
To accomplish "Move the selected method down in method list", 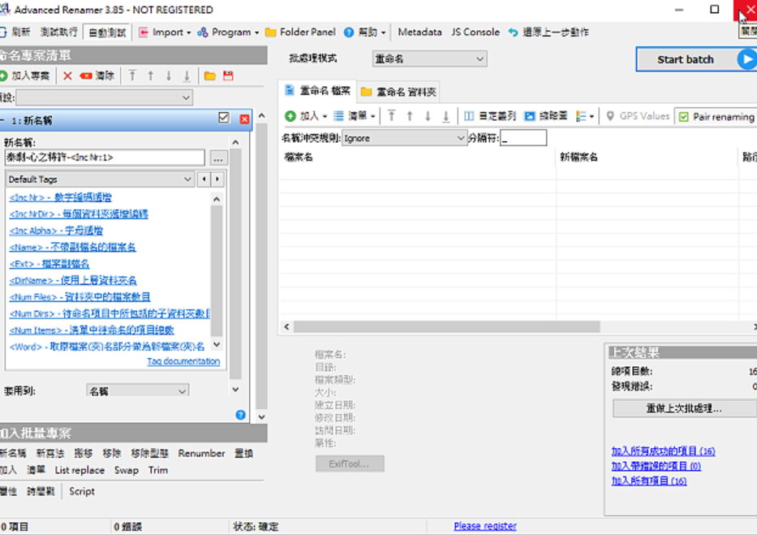I will pos(169,76).
